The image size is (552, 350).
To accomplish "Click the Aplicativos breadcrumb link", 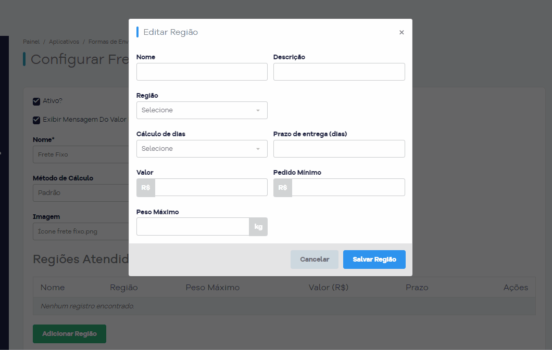I will 64,42.
